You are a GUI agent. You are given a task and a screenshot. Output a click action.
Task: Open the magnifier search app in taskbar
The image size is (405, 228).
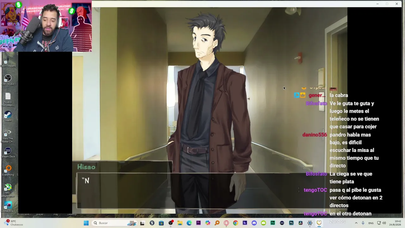[x=217, y=223]
